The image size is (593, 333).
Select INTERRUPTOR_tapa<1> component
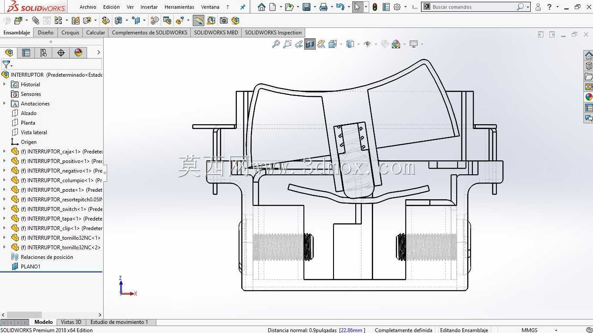61,218
